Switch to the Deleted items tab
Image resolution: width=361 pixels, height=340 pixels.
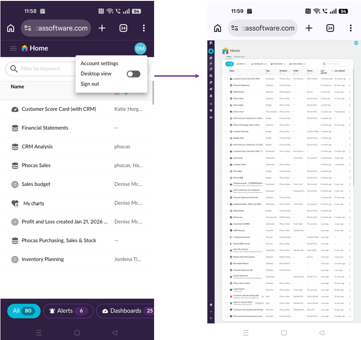click(240, 57)
